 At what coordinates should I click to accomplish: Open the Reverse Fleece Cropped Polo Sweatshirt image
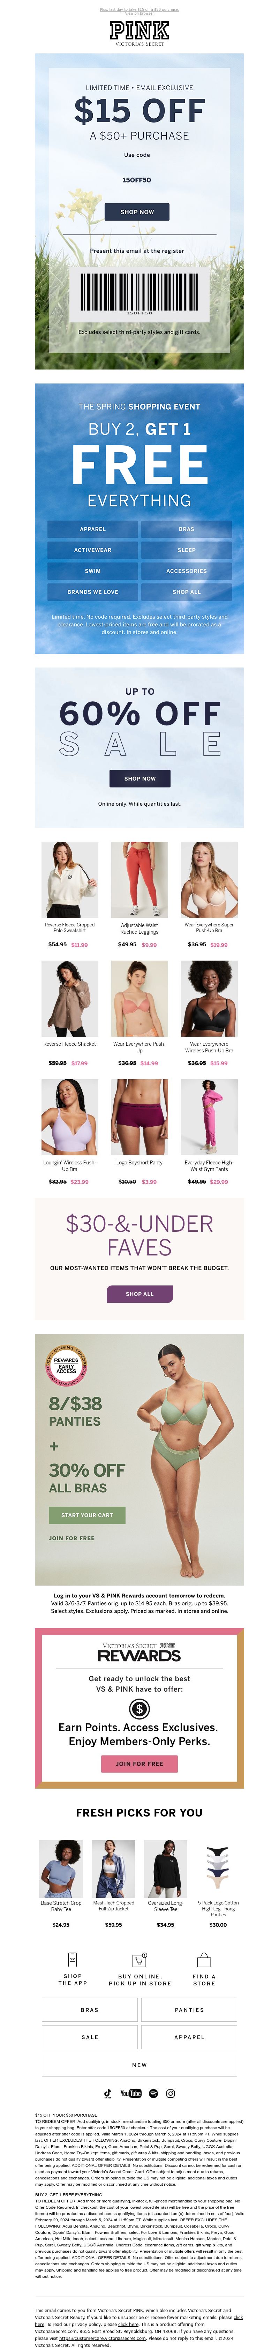(69, 880)
